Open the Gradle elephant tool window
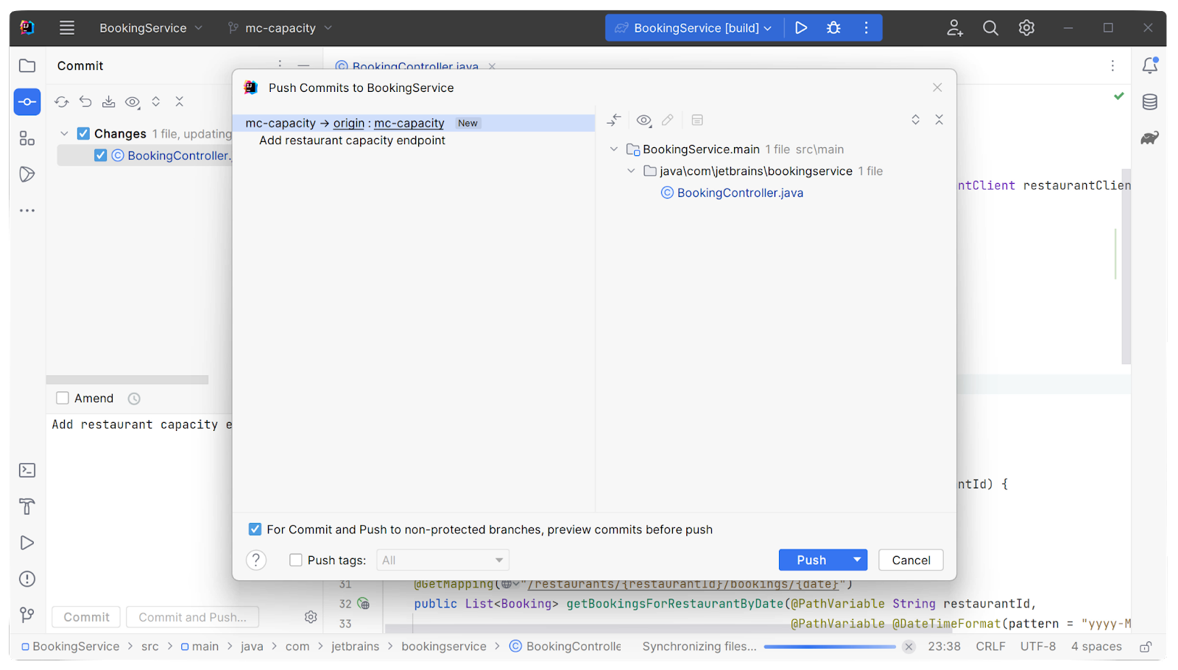 (1150, 138)
